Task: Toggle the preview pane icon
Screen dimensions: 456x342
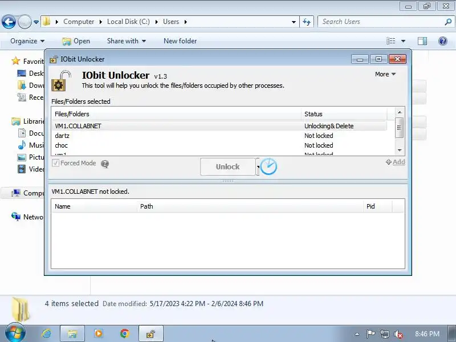Action: click(422, 41)
